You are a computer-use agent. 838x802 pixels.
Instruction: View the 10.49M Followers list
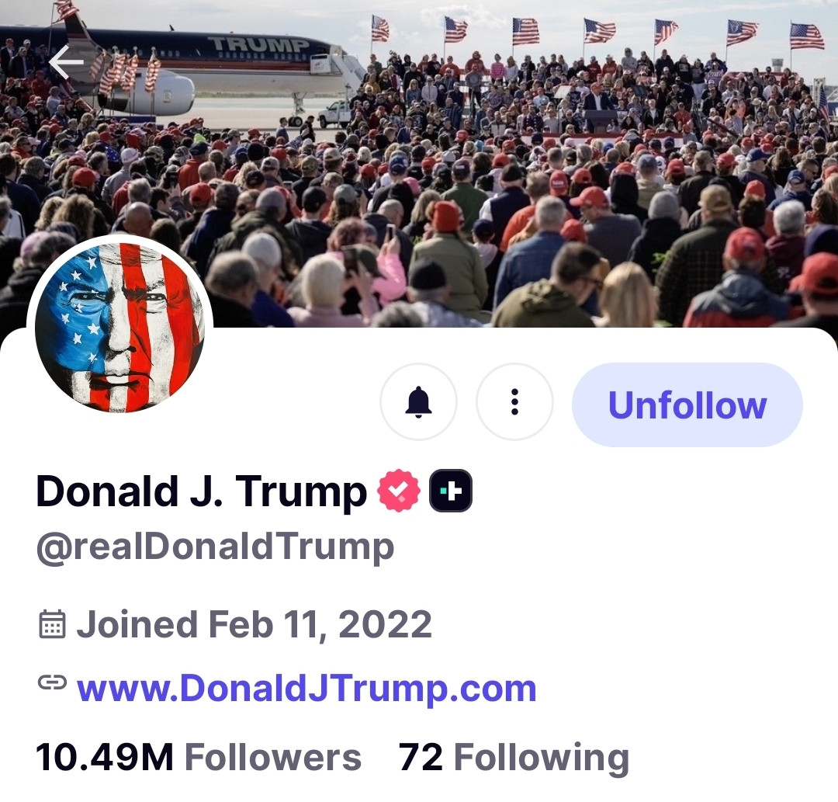(199, 758)
